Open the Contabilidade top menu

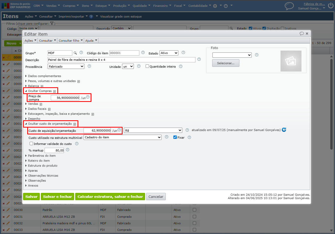point(200,6)
